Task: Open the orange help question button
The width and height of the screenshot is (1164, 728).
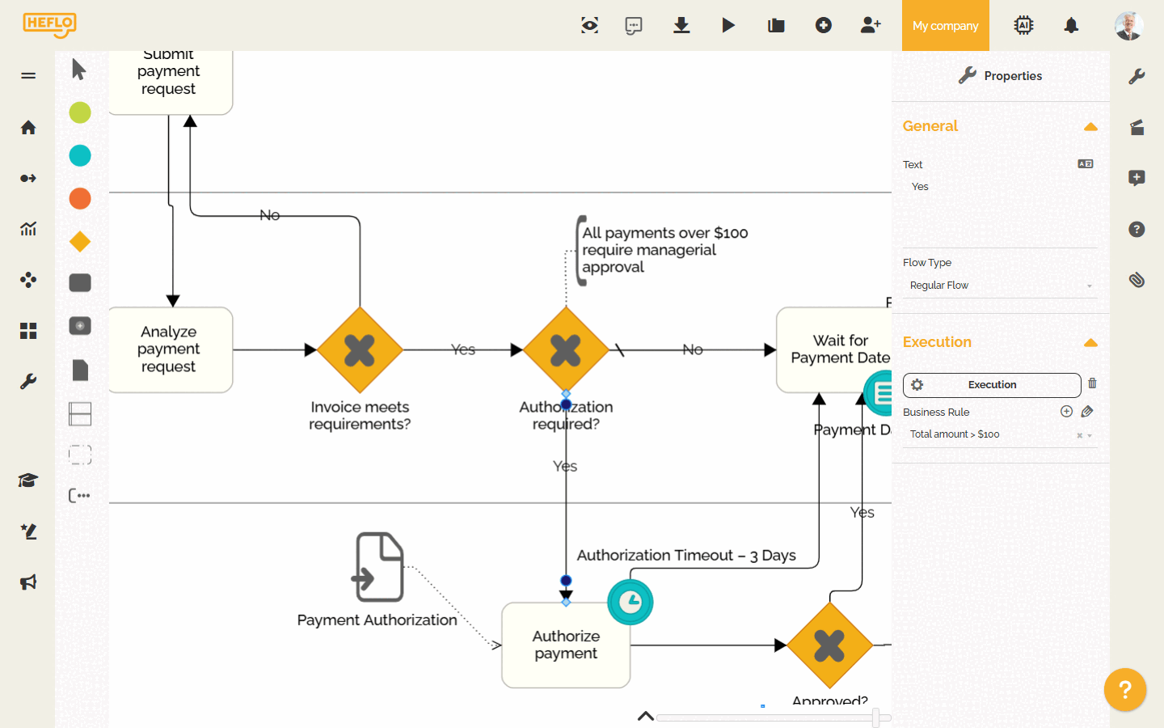Action: [1124, 689]
